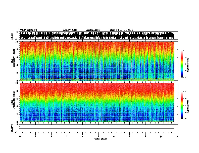Click the ch.1 voltage waveform plot
The height and width of the screenshot is (153, 199).
[x=97, y=35]
